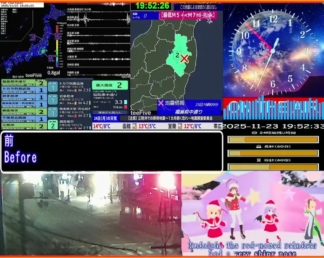Click the 最大震度 2 green banner
324x258 pixels.
coord(110,85)
